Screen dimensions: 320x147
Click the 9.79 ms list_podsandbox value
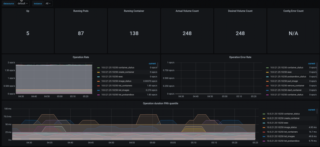click(312, 141)
